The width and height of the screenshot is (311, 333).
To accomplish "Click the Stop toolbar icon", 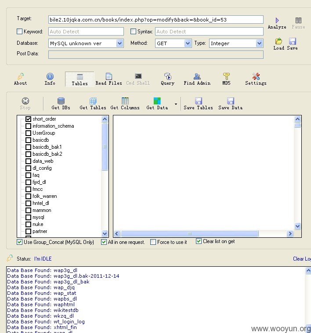I will (x=25, y=101).
